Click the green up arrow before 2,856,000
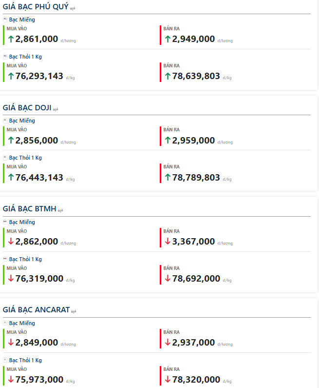Screen dimensions: 319x388 11,140
